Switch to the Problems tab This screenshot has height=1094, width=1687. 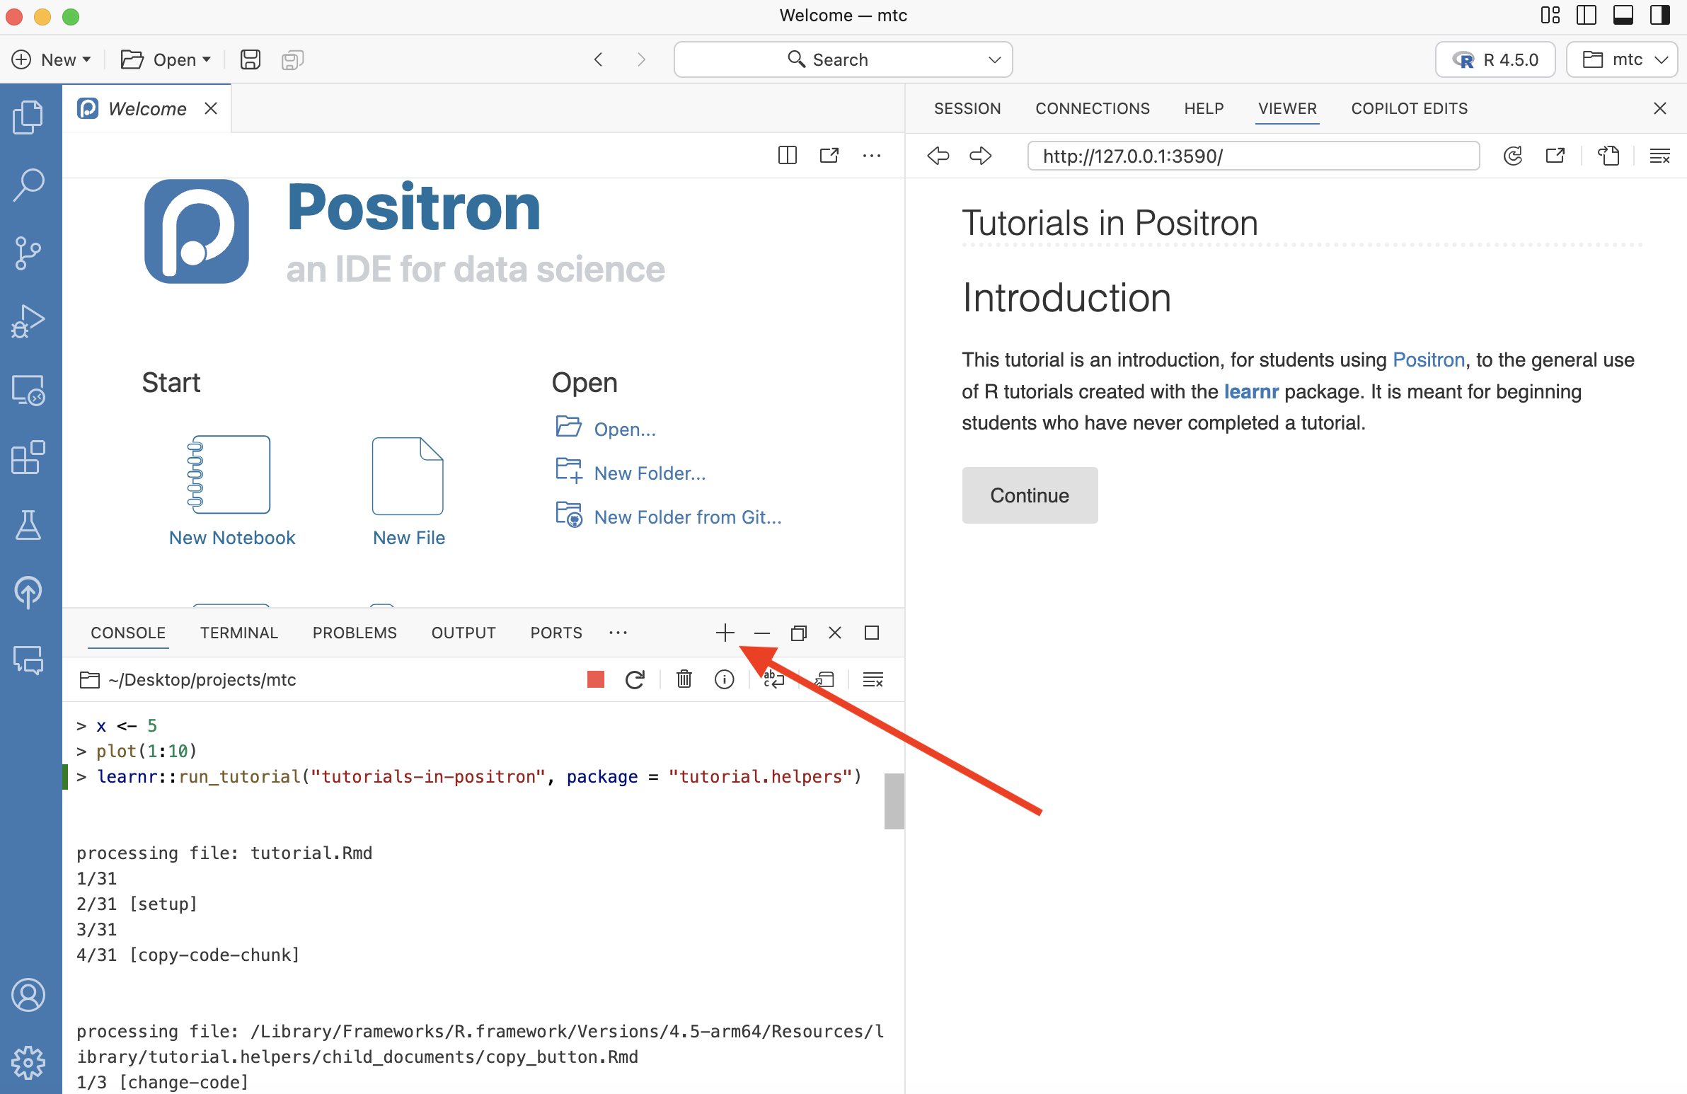(x=355, y=633)
